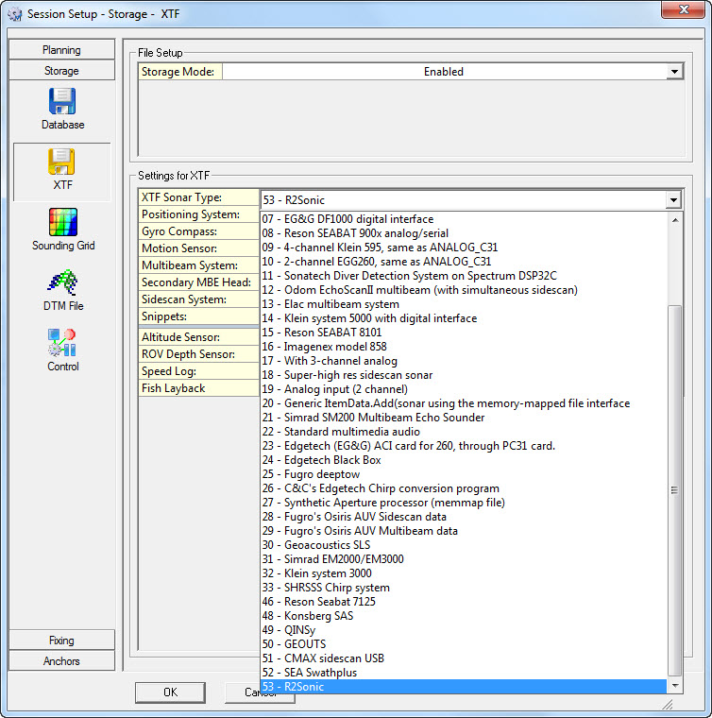Click the Session Setup title bar icon

point(14,14)
